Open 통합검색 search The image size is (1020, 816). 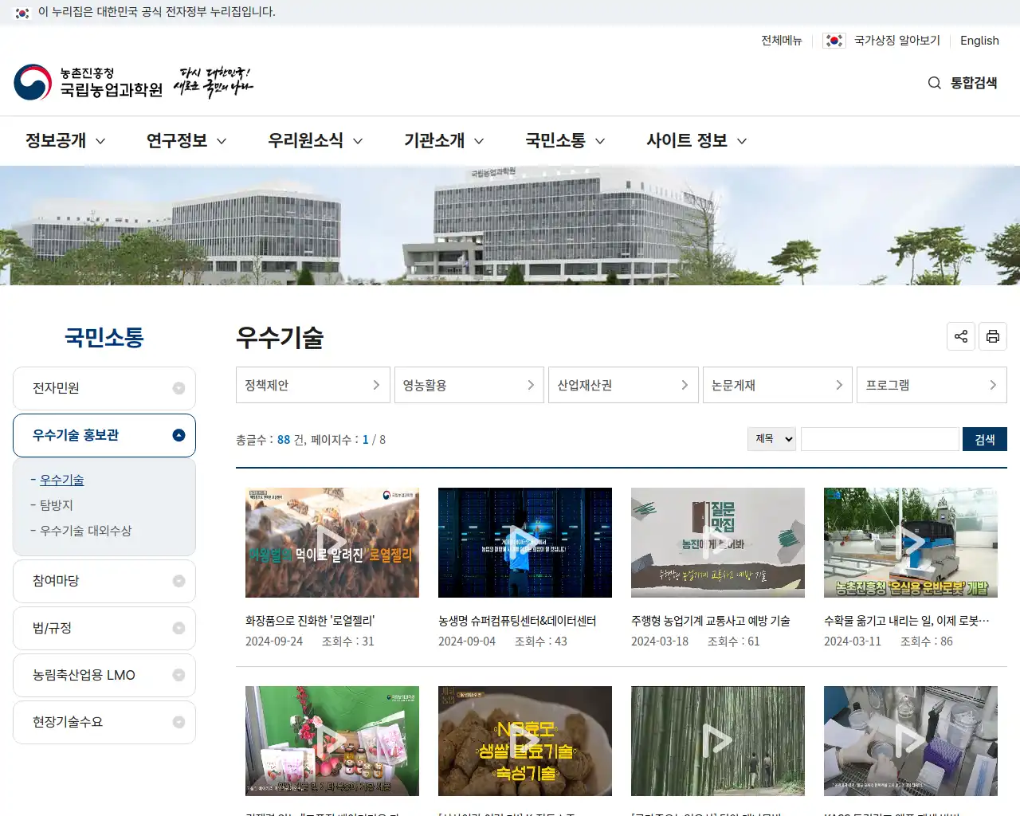tap(963, 83)
